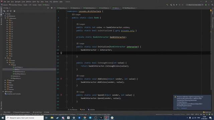Select Repository.cs in the Explorer tree
Image resolution: width=214 pixels, height=120 pixels.
pyautogui.click(x=16, y=78)
